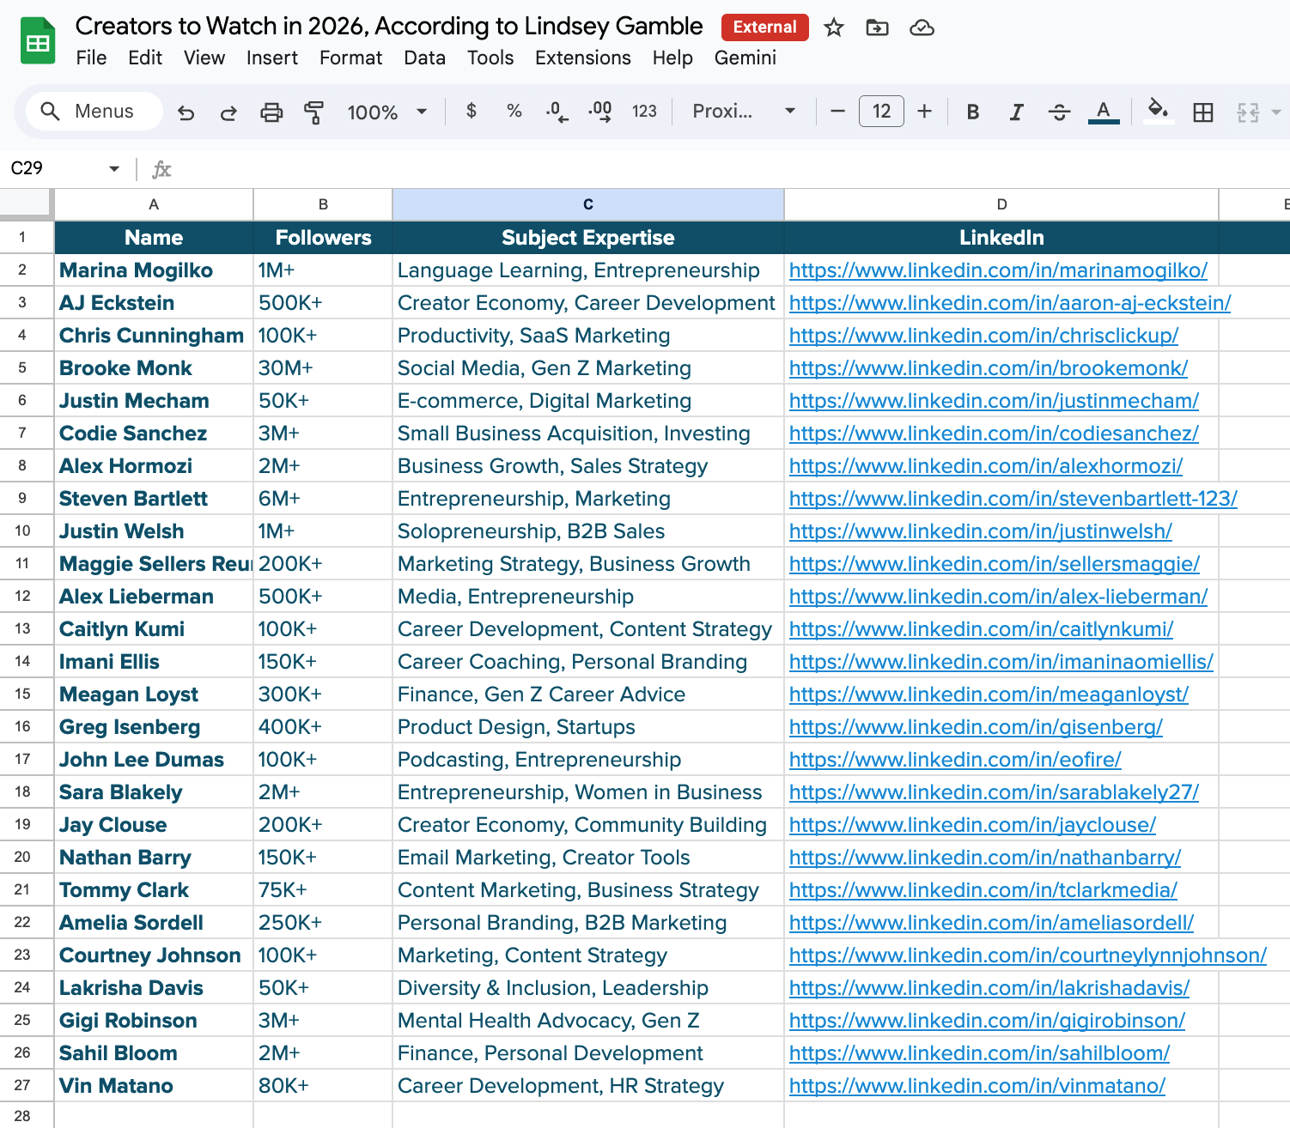This screenshot has width=1290, height=1128.
Task: Open the 100% zoom dropdown
Action: [386, 112]
